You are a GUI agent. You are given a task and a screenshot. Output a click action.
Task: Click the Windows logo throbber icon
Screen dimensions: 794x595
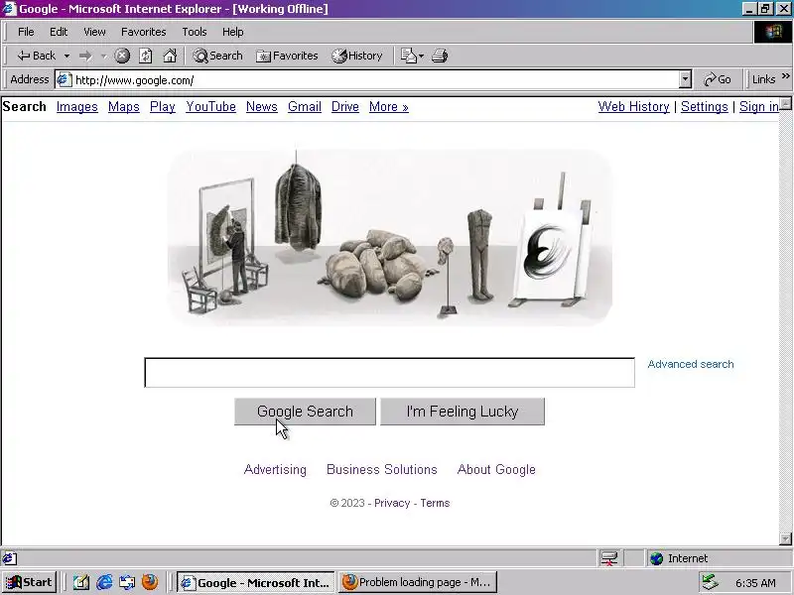pyautogui.click(x=773, y=32)
